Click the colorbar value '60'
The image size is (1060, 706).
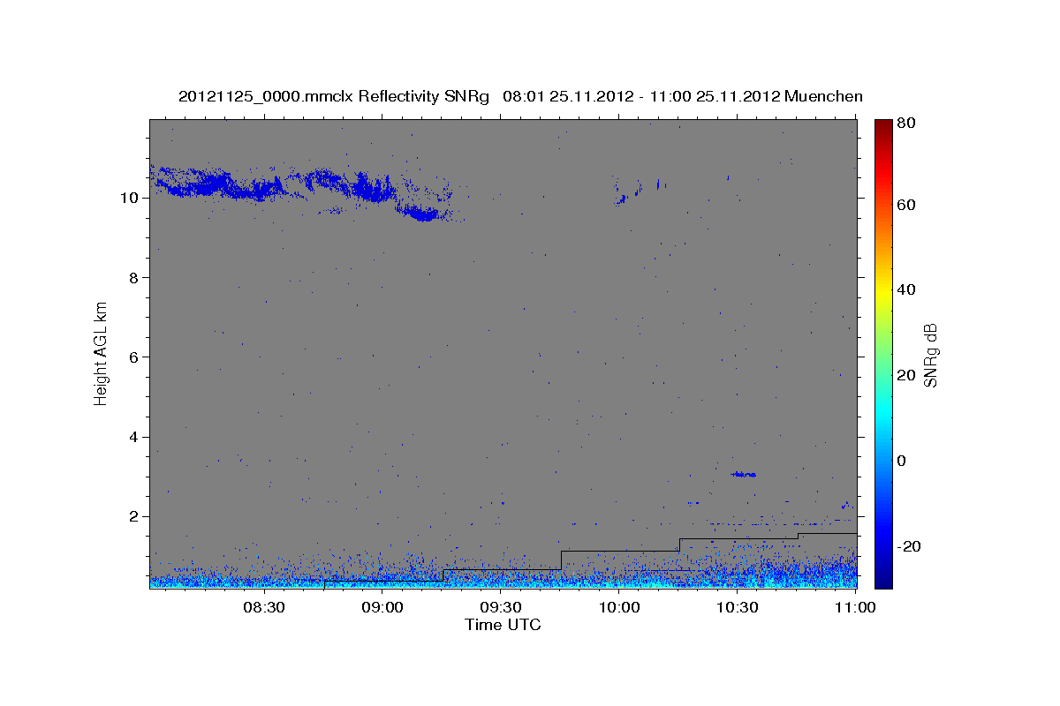[x=906, y=205]
